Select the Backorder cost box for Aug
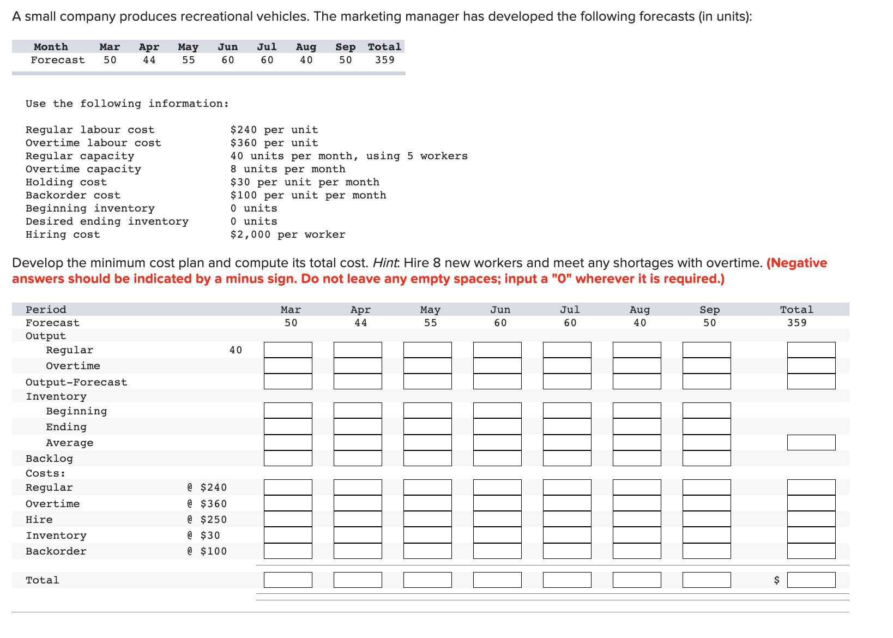Screen dimensions: 893x638 (637, 551)
